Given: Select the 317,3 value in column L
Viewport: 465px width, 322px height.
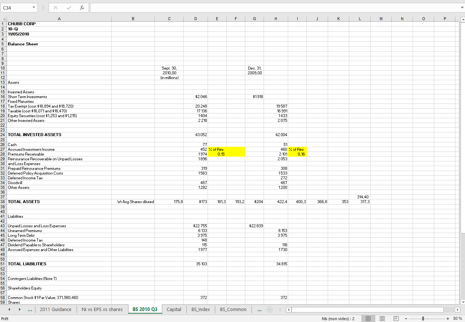Looking at the screenshot, I should 360,202.
